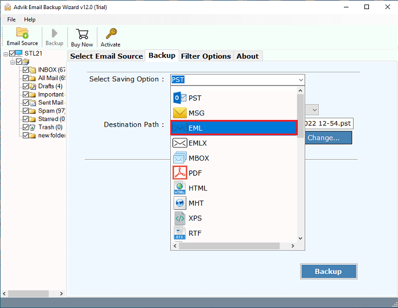Toggle the All Mail checkbox

(26, 78)
